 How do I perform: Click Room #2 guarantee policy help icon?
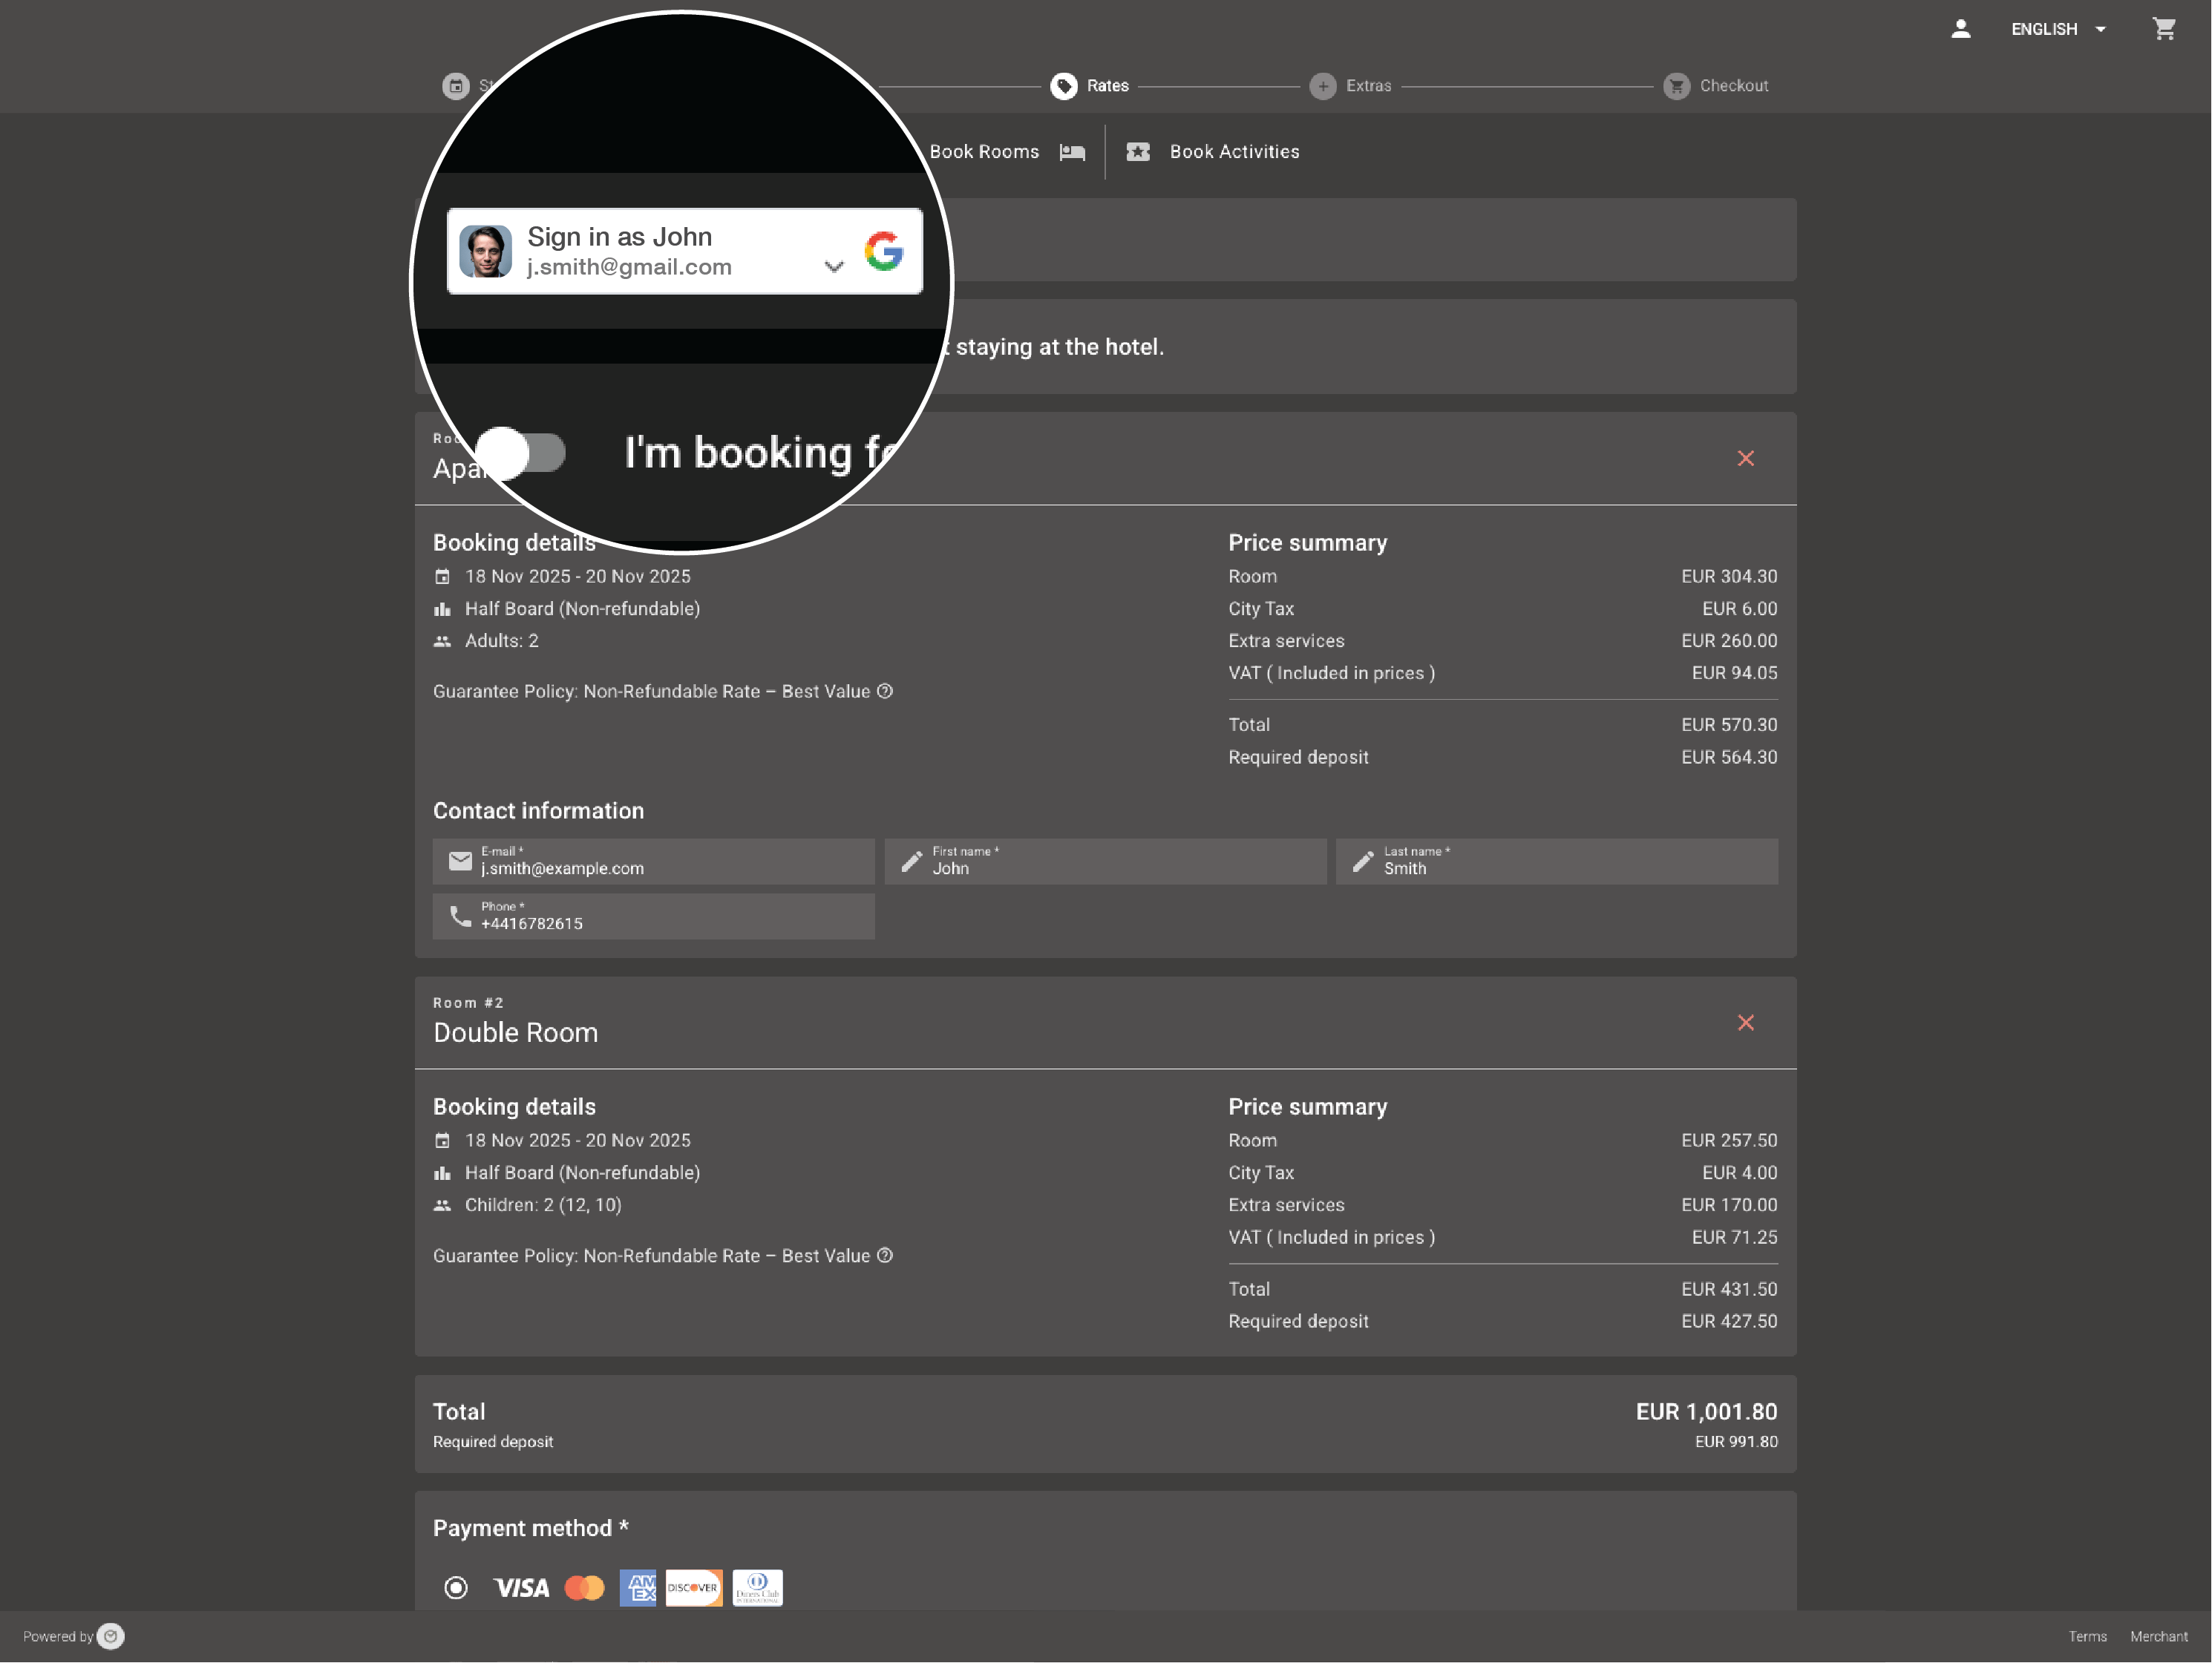(885, 1255)
